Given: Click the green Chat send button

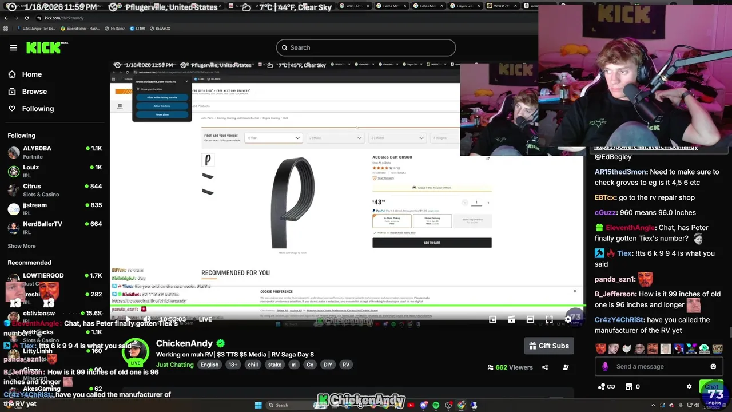Looking at the screenshot, I should pos(711,387).
